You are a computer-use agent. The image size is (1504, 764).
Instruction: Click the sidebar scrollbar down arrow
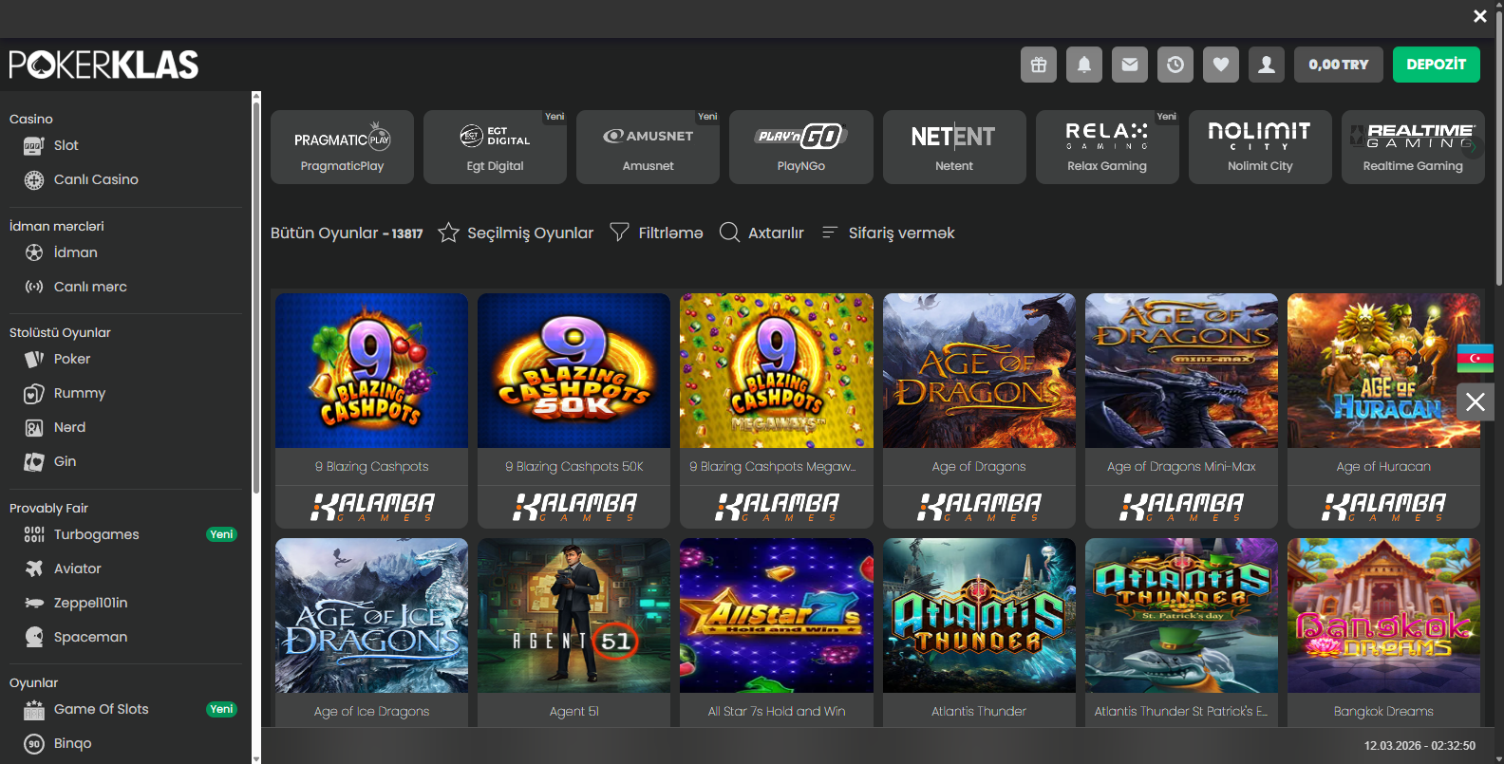[x=255, y=758]
